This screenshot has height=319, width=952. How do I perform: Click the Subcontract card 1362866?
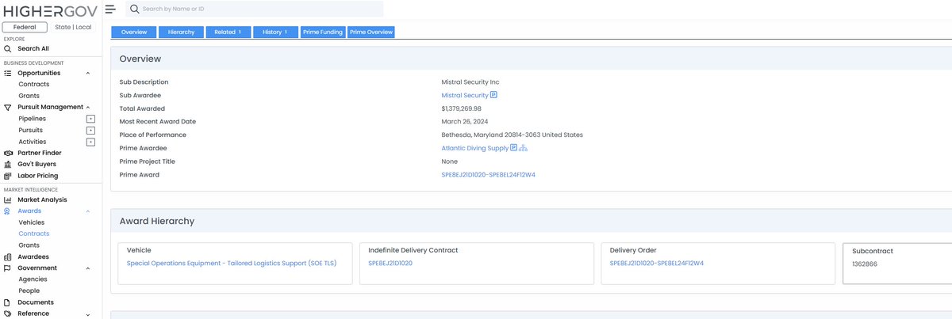pyautogui.click(x=896, y=263)
